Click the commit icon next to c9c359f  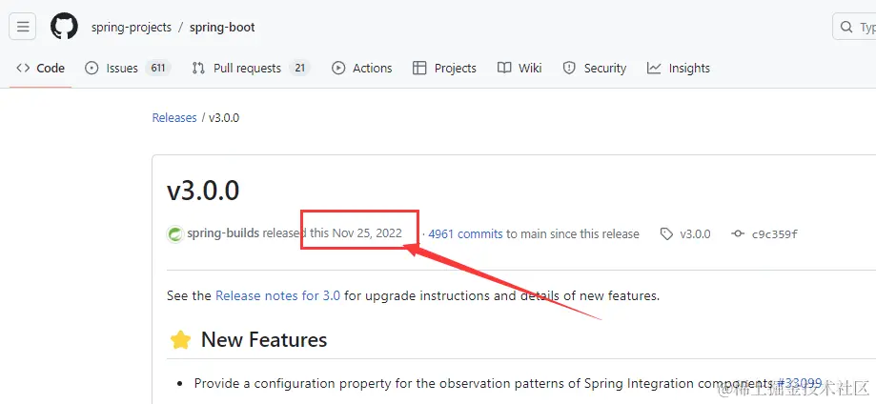(x=738, y=233)
